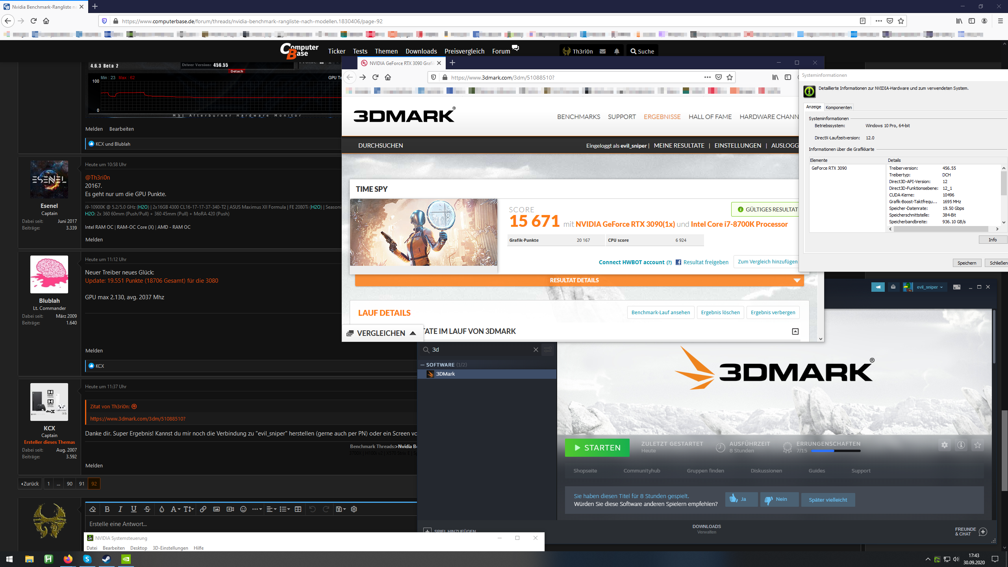
Task: Open 3DMark game settings gear in Steam
Action: click(x=945, y=445)
